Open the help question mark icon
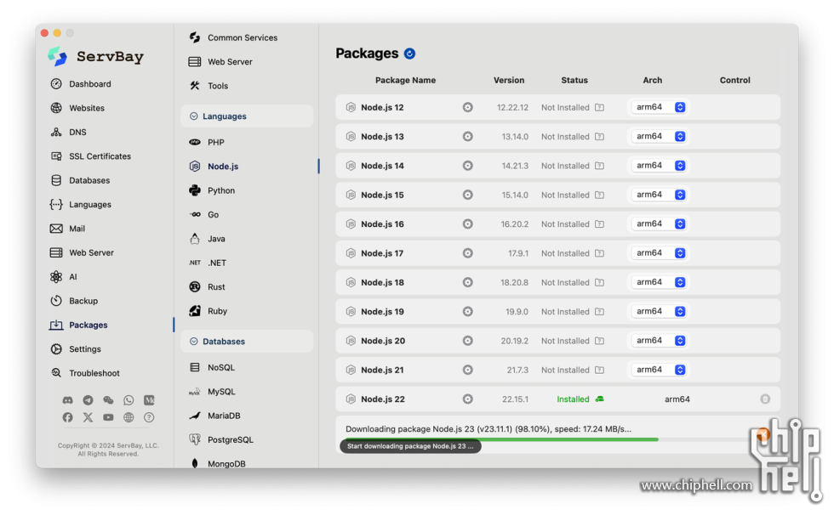 click(x=149, y=417)
